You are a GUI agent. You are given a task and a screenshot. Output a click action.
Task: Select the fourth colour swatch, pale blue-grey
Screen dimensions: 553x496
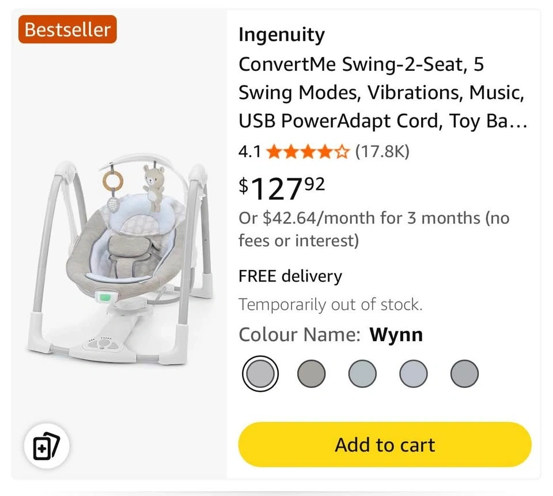click(414, 375)
